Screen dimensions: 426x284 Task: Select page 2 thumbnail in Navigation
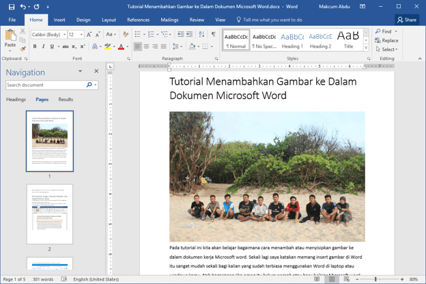(50, 214)
